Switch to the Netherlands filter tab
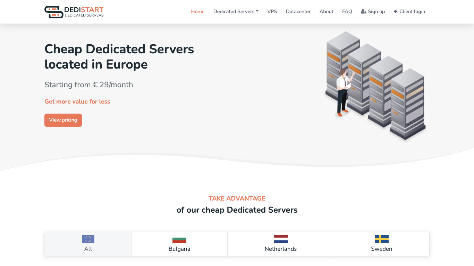The width and height of the screenshot is (474, 266). [280, 244]
